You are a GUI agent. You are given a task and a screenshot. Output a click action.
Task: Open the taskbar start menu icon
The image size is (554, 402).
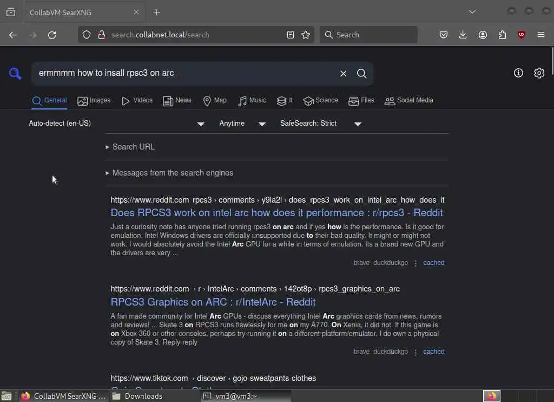pyautogui.click(x=6, y=397)
